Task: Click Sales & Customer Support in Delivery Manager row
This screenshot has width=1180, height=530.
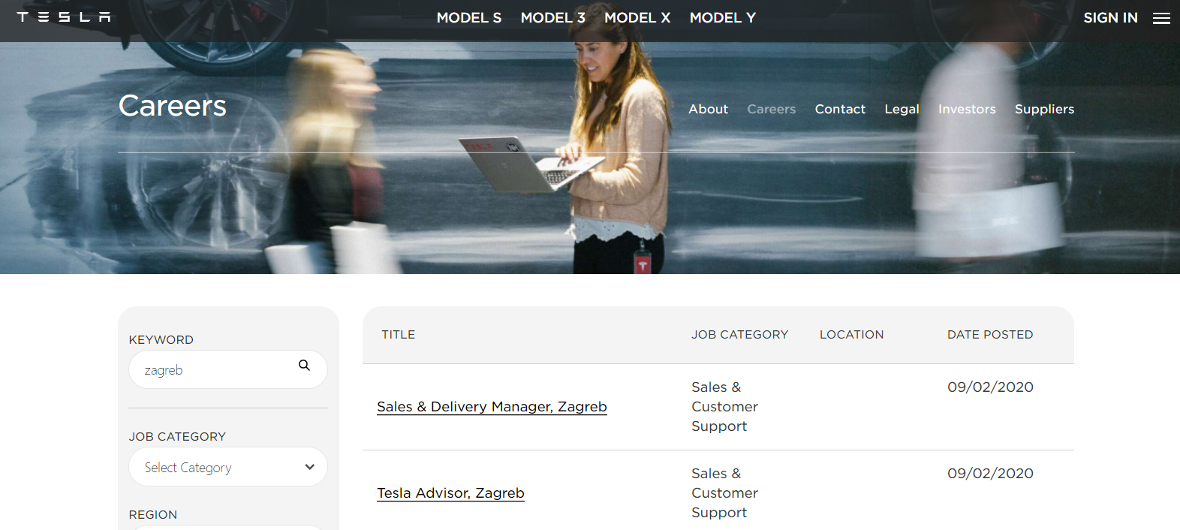Action: click(724, 407)
